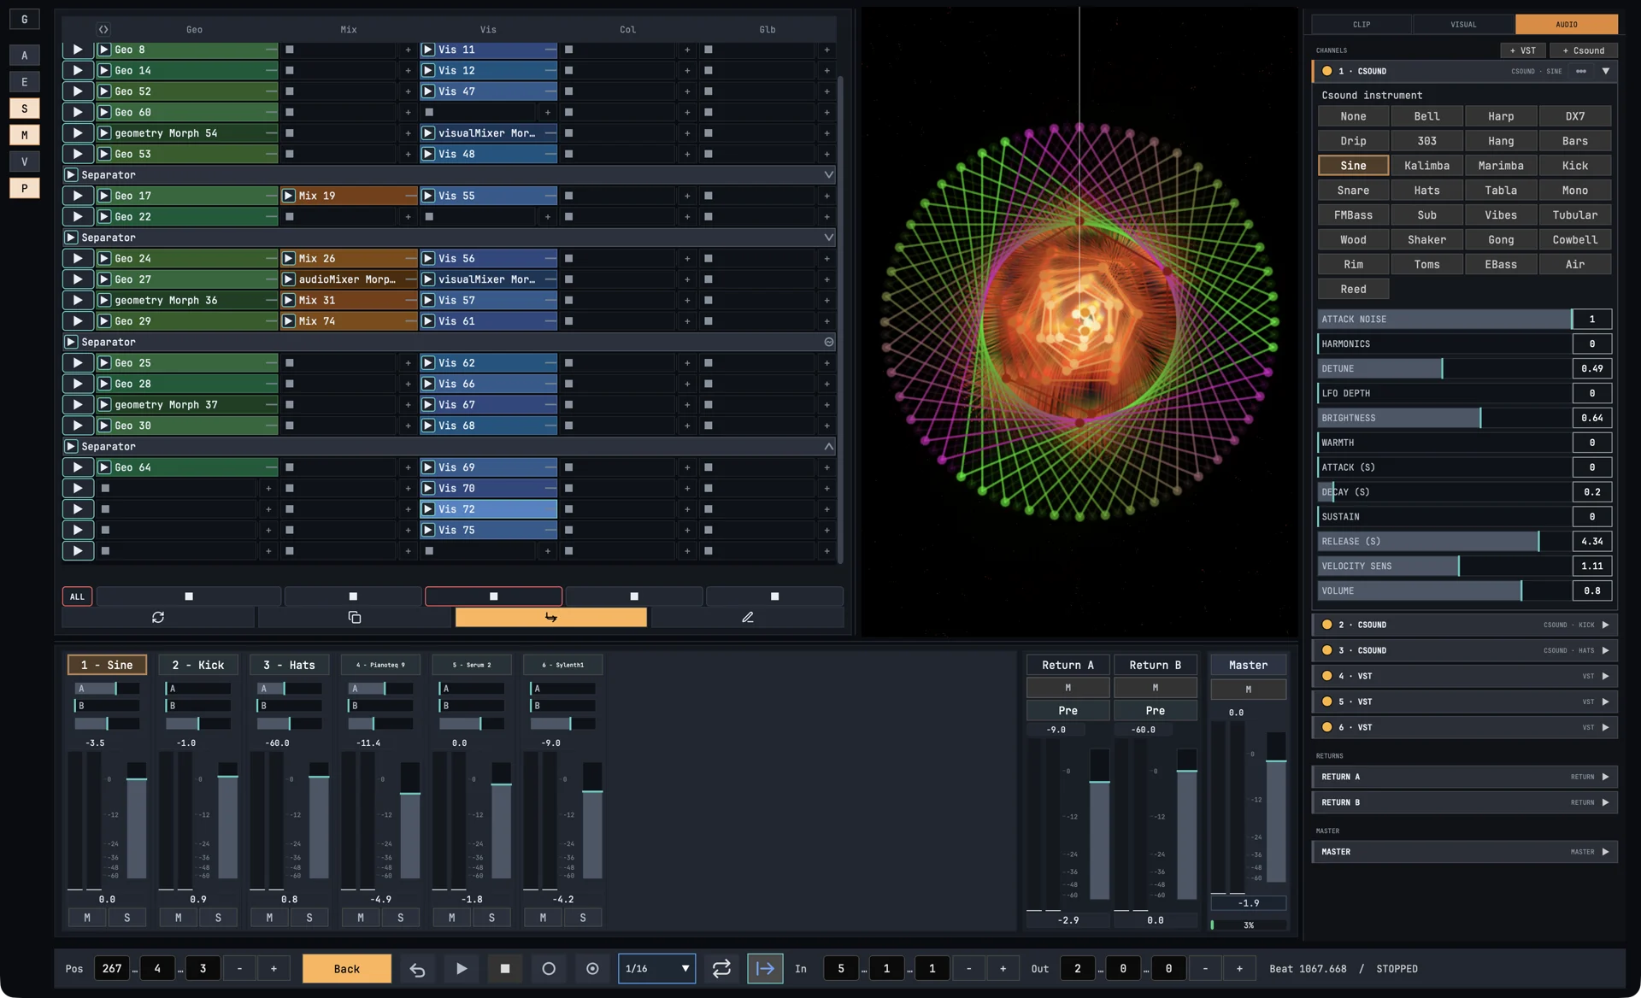Trigger scene row of Geo 14
This screenshot has height=998, width=1641.
[78, 70]
